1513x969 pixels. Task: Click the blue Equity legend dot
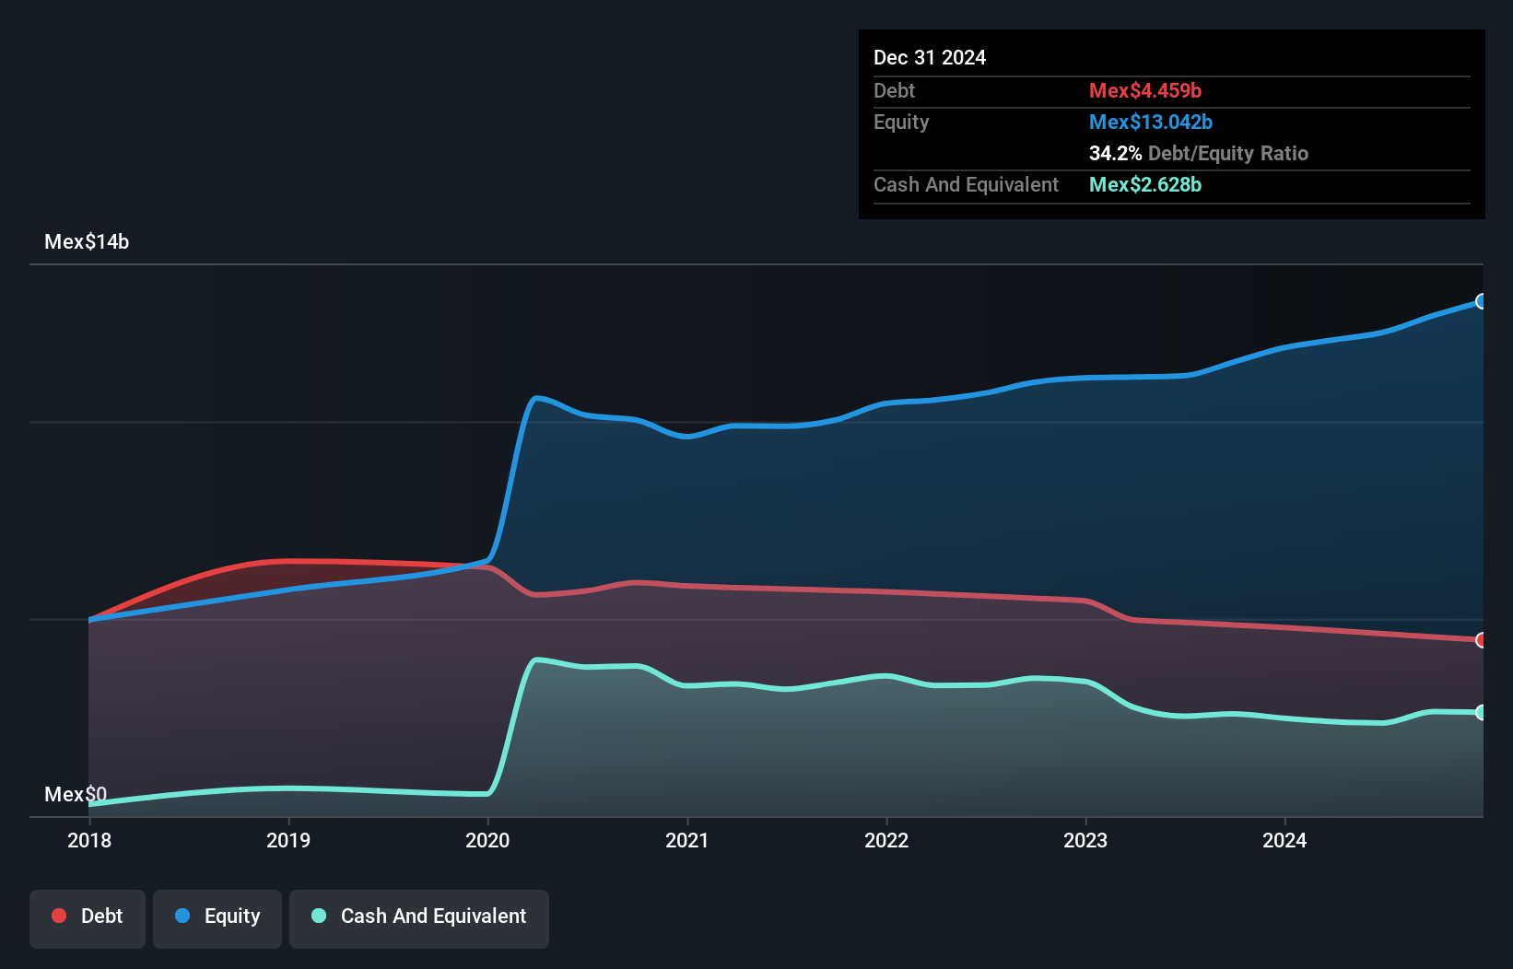pos(182,916)
